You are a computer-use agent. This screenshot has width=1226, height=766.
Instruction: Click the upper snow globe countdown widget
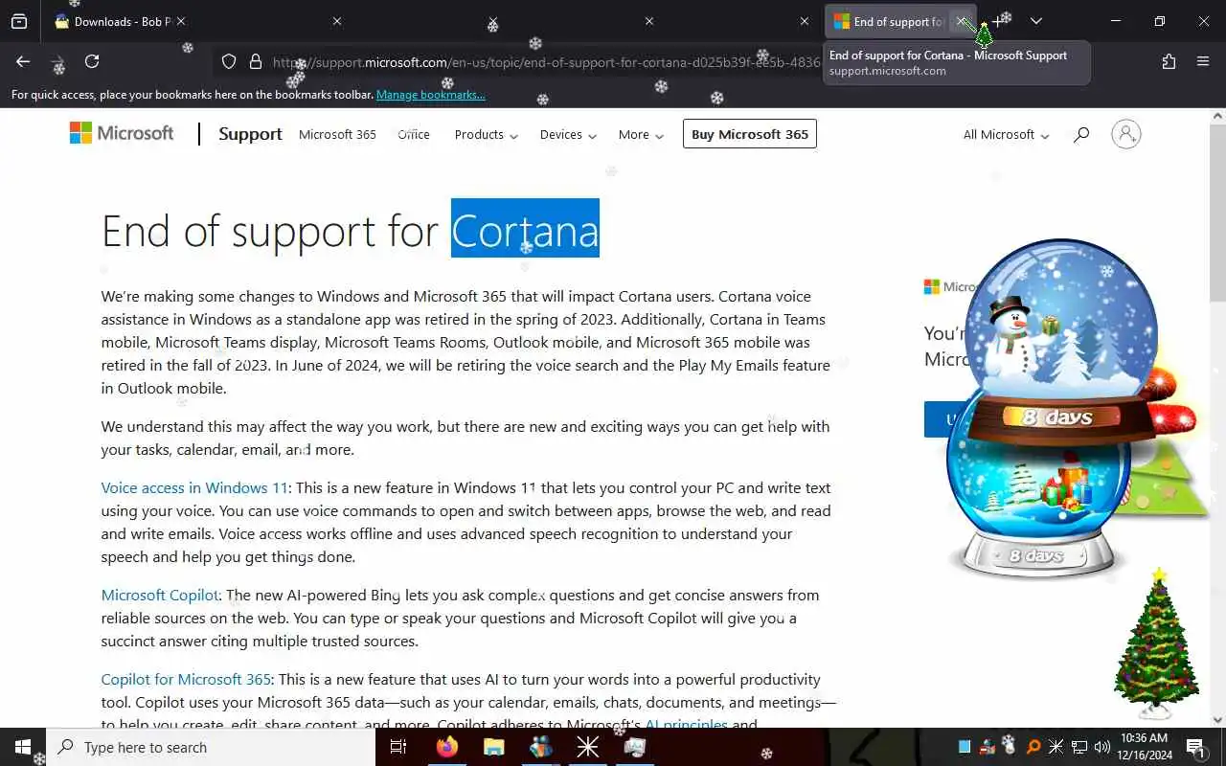1061,340
